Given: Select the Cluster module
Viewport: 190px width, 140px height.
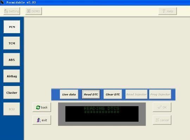Looking at the screenshot, I should 12,92.
